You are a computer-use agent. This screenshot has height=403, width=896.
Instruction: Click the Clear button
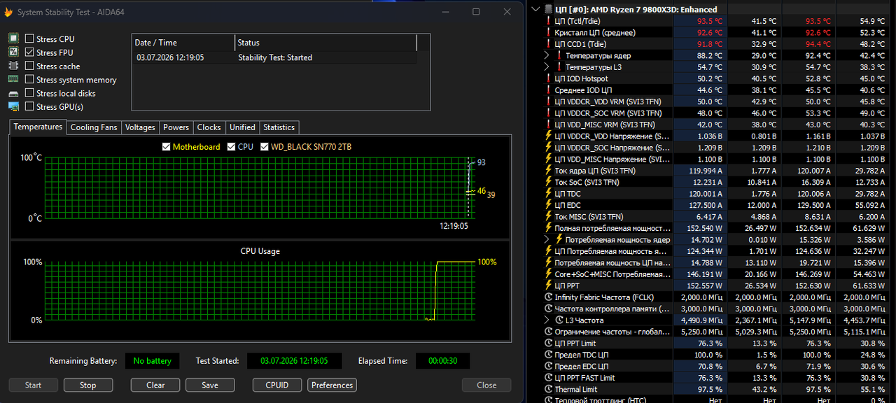[155, 385]
